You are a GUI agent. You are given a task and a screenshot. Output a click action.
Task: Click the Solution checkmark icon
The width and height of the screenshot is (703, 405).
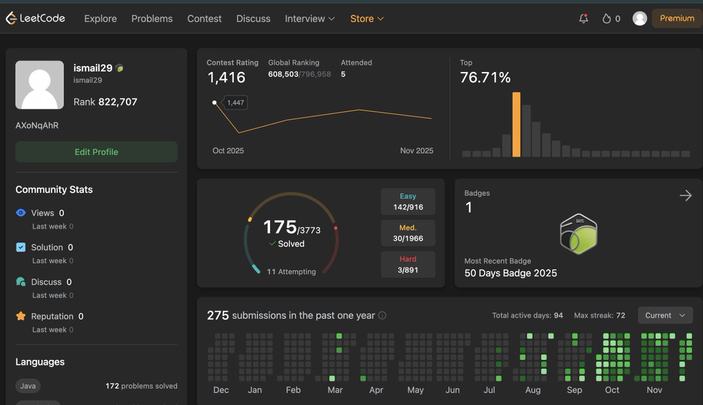(x=21, y=247)
